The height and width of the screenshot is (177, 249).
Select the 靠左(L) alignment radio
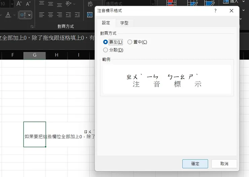[113, 42]
